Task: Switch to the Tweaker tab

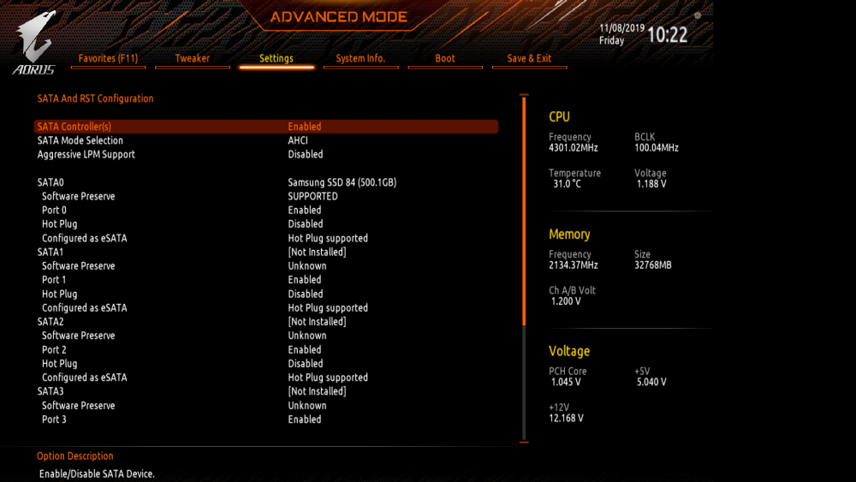Action: (192, 58)
